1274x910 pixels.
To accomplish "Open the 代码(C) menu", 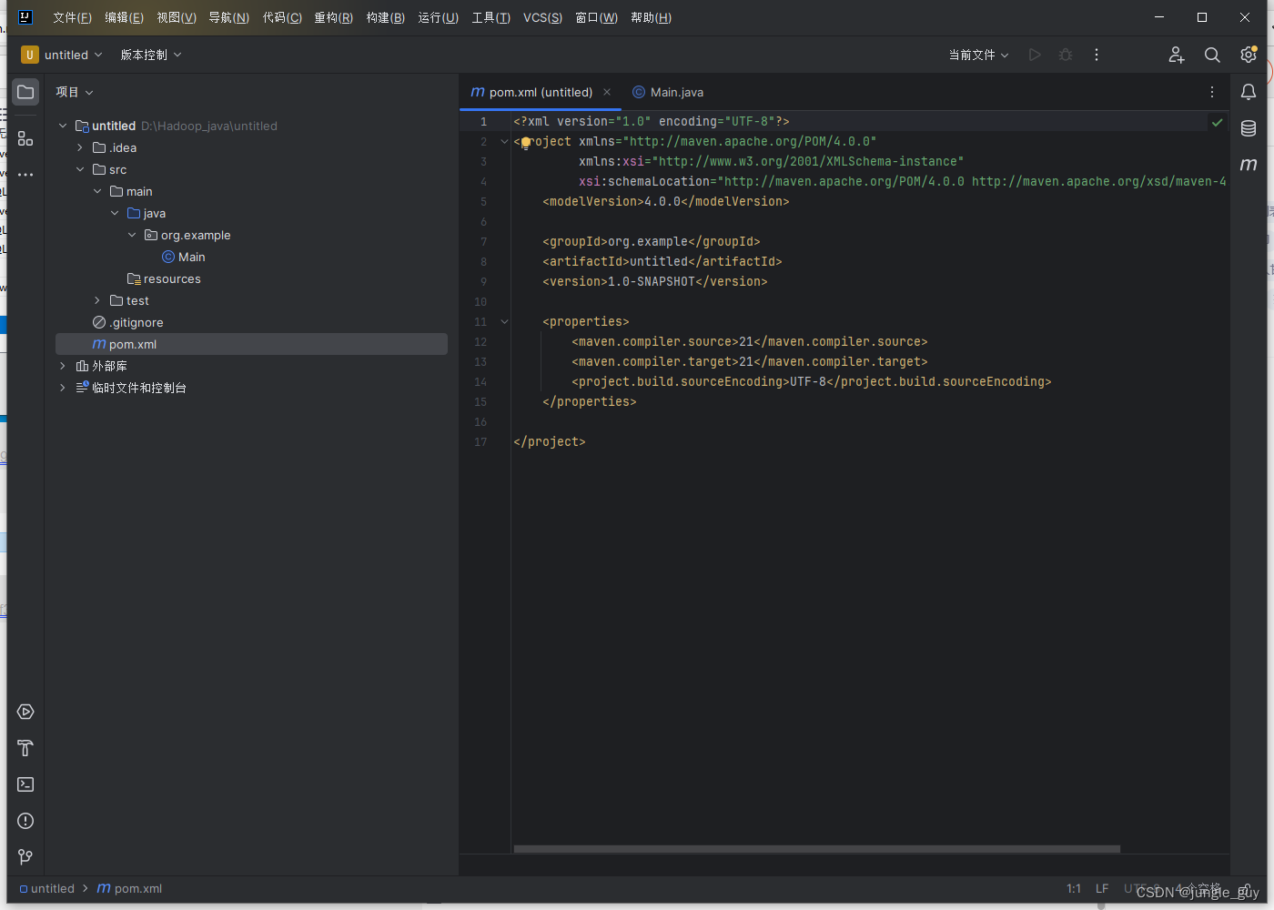I will [x=282, y=17].
